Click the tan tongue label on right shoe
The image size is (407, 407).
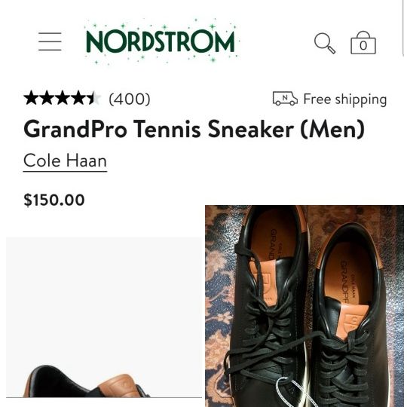pyautogui.click(x=354, y=320)
